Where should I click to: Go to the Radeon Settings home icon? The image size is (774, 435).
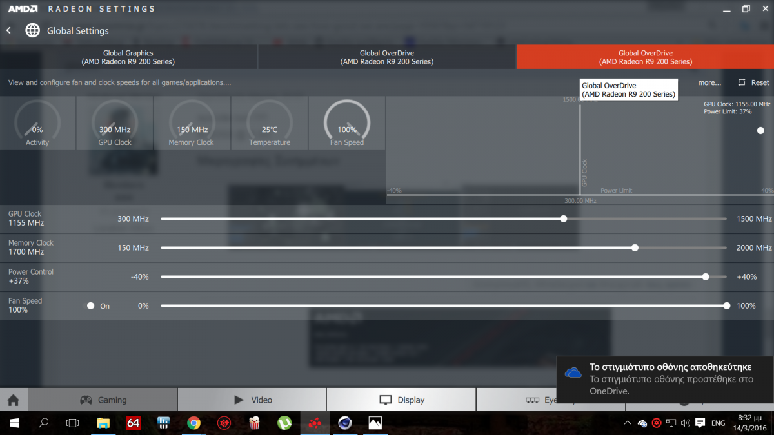coord(14,400)
